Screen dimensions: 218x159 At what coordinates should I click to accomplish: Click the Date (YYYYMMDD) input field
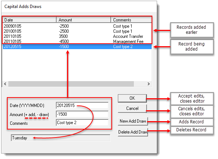82,106
